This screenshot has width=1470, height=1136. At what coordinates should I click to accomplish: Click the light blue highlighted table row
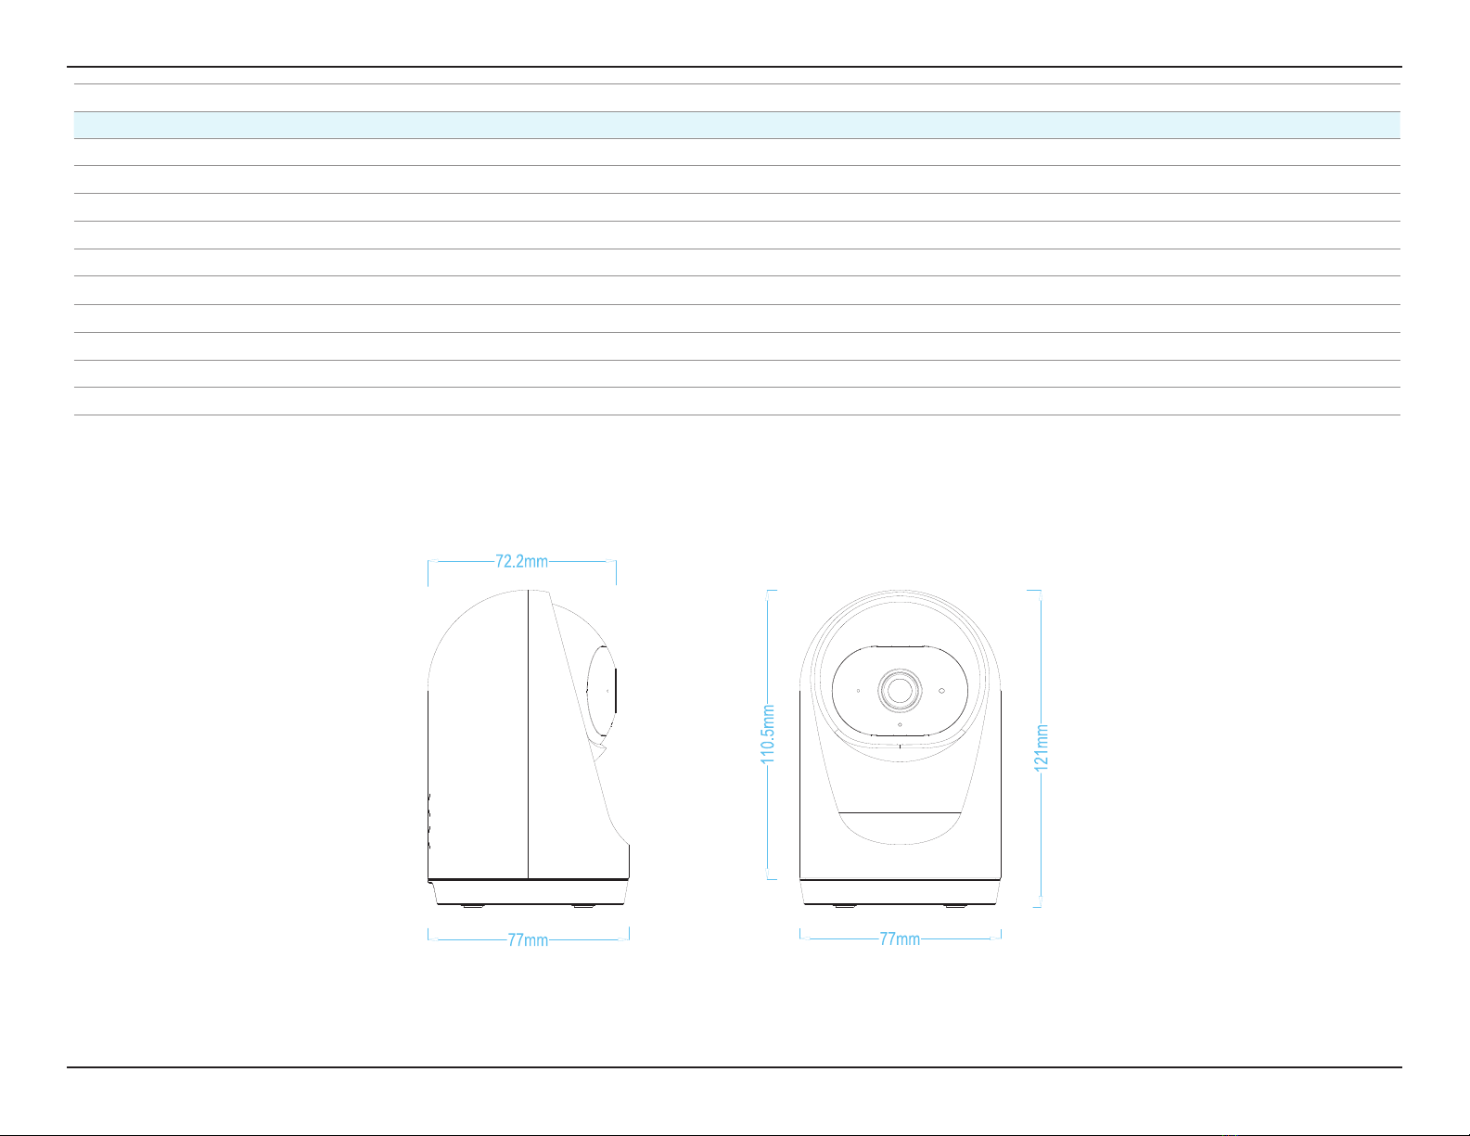point(736,125)
